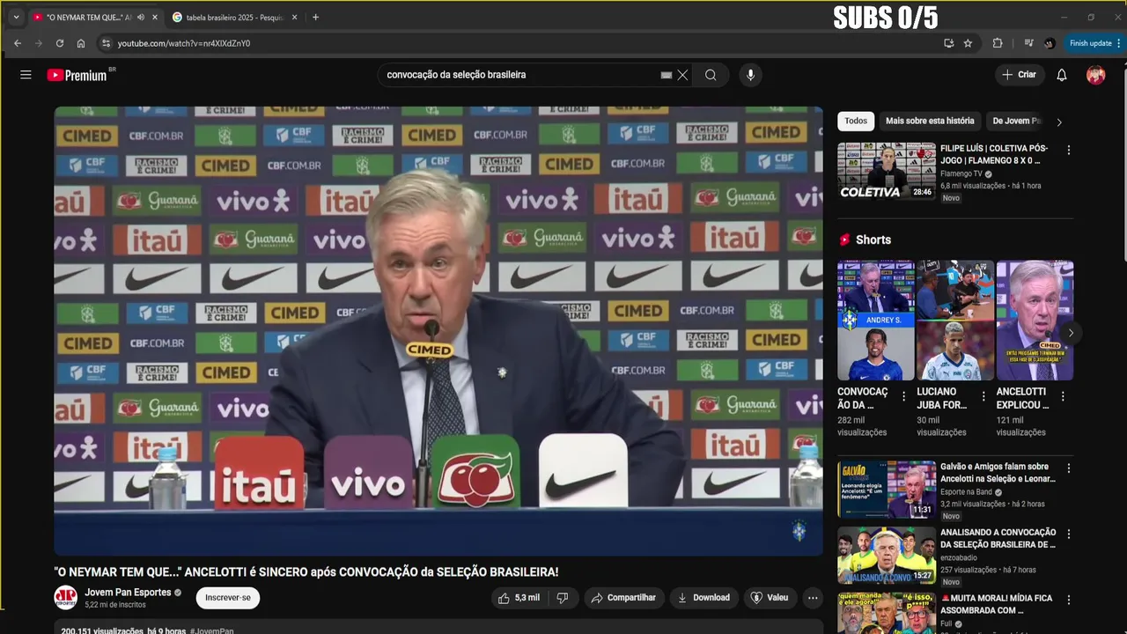The width and height of the screenshot is (1127, 634).
Task: Reload the page in the browser
Action: [x=60, y=43]
